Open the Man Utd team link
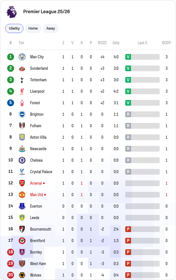Image resolution: width=176 pixels, height=280 pixels. coord(37,195)
